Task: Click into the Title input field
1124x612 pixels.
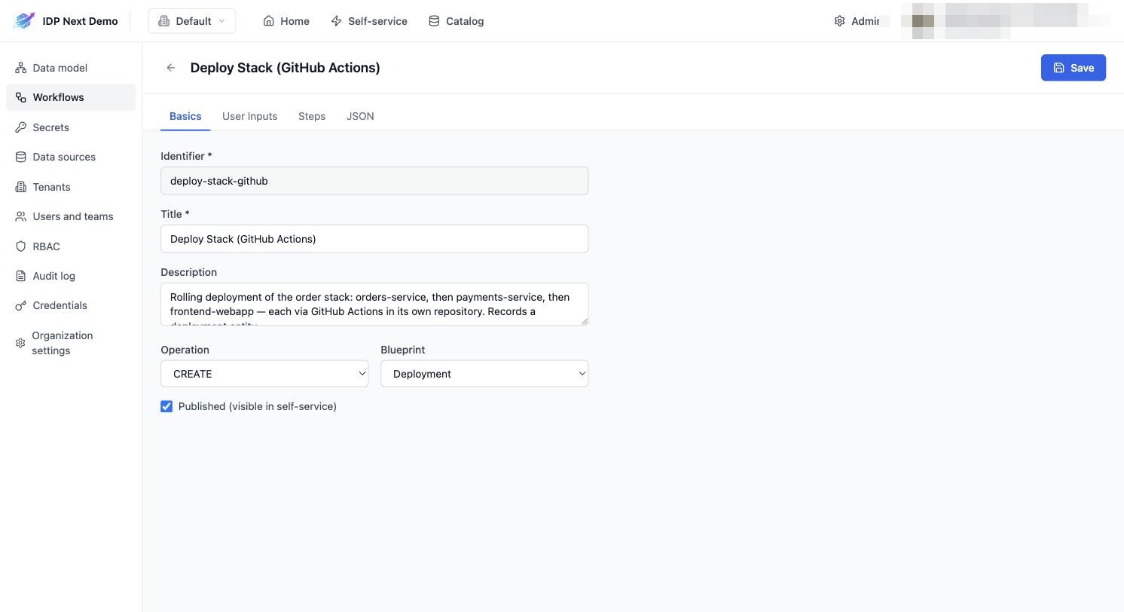Action: coord(374,239)
